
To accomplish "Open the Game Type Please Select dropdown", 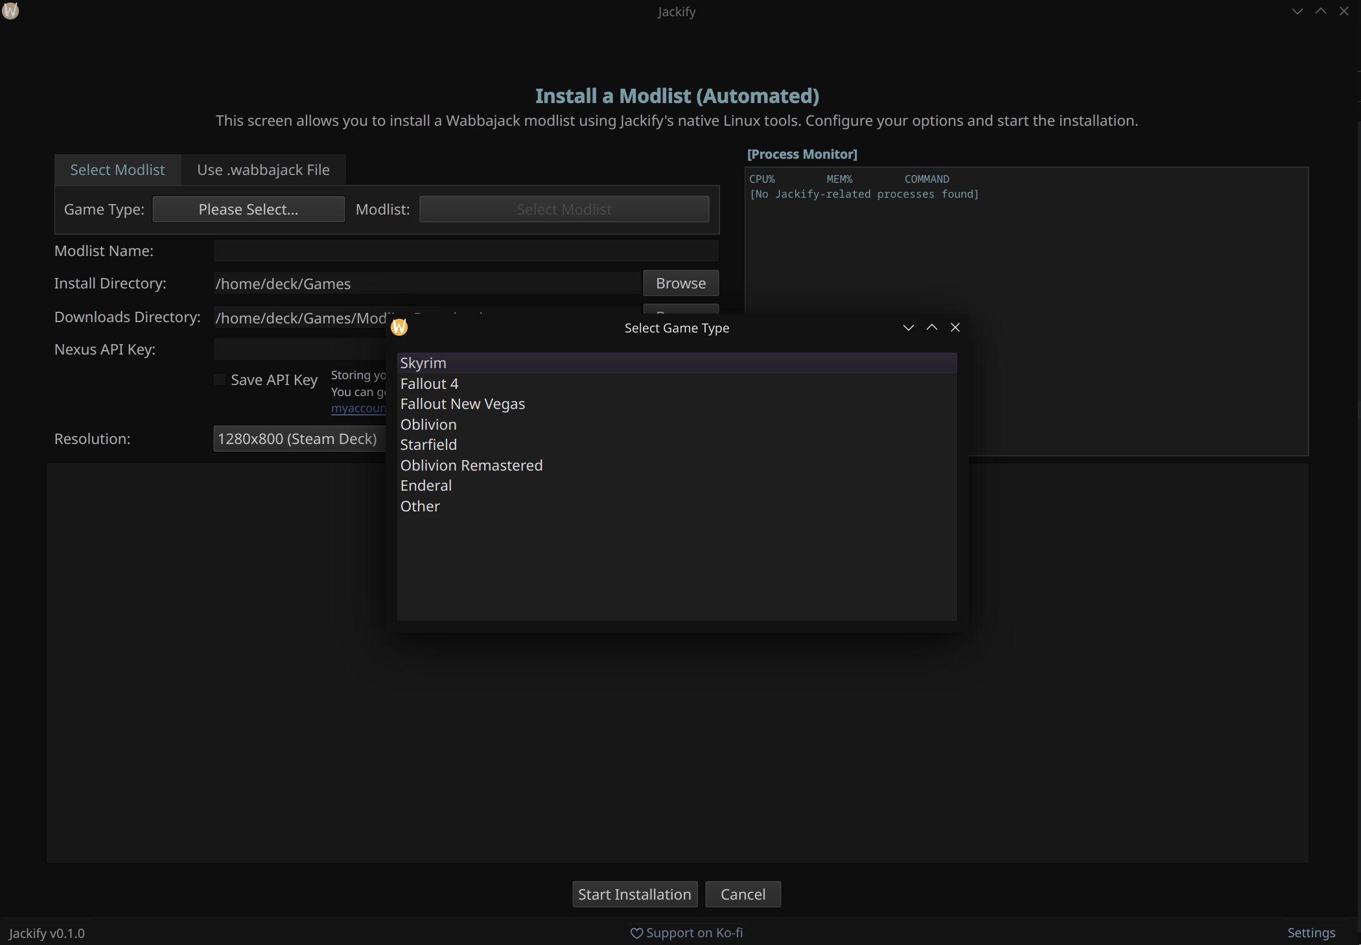I will click(248, 209).
